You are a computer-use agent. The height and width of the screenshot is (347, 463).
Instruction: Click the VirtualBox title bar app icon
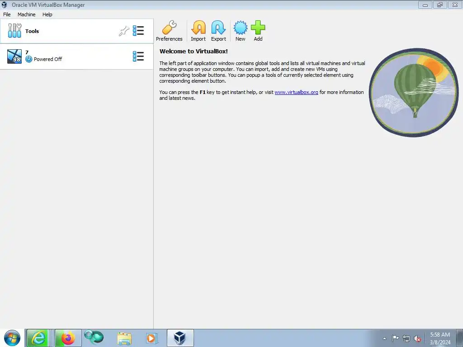point(4,5)
